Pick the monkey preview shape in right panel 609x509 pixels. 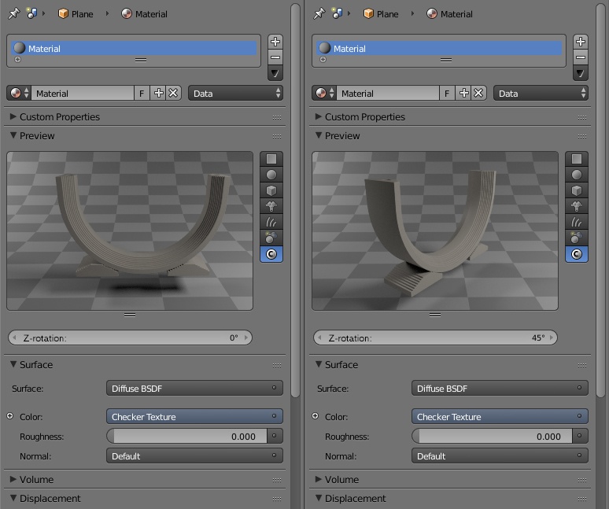577,206
